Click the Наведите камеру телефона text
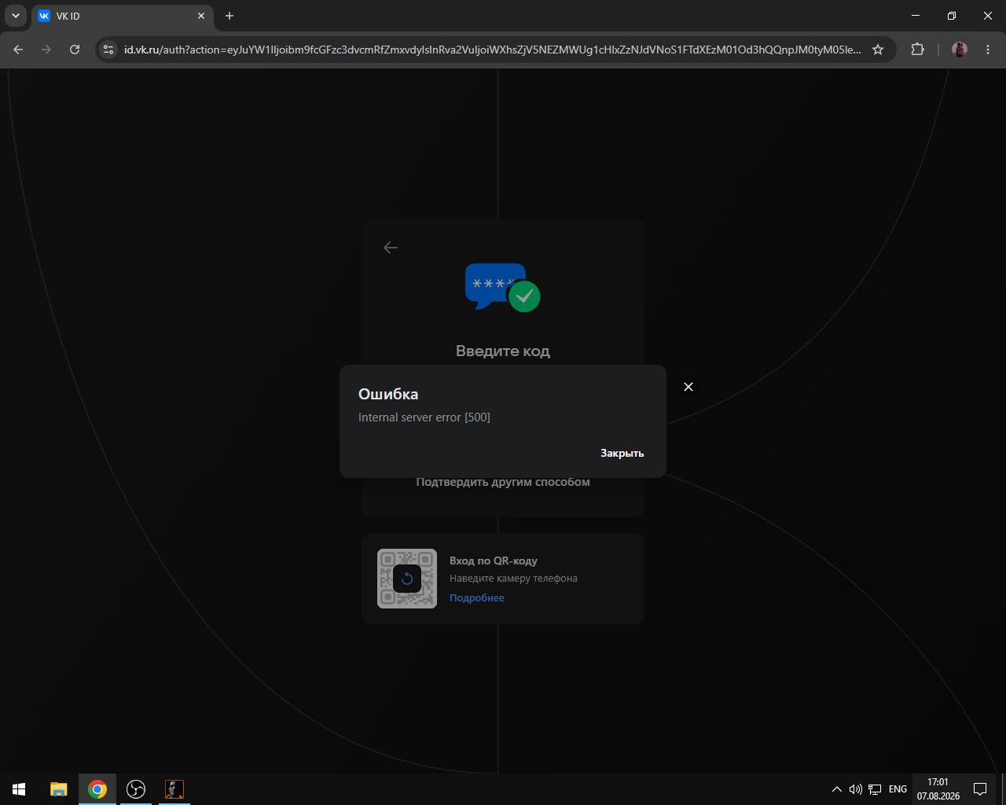1006x805 pixels. point(513,579)
